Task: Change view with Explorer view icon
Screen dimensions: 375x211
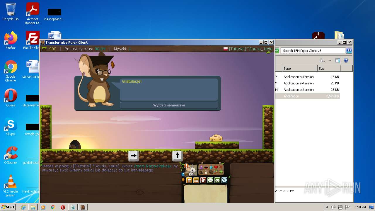Action: tap(323, 60)
